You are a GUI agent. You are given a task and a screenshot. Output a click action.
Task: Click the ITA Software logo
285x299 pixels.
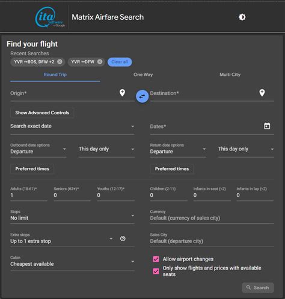click(x=50, y=17)
